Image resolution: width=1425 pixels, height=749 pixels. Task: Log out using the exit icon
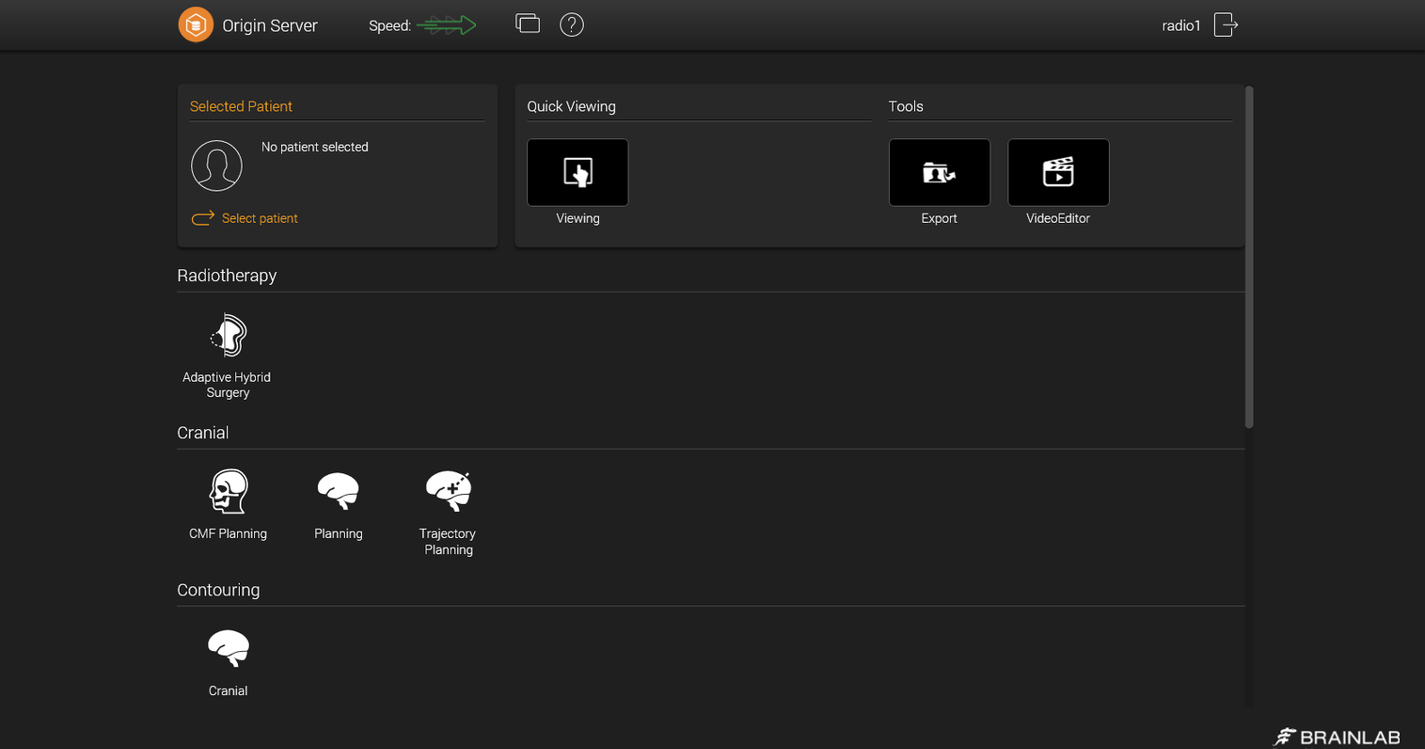click(x=1226, y=25)
